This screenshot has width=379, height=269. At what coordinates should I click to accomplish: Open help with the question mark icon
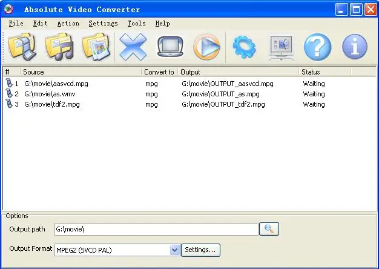pyautogui.click(x=318, y=47)
